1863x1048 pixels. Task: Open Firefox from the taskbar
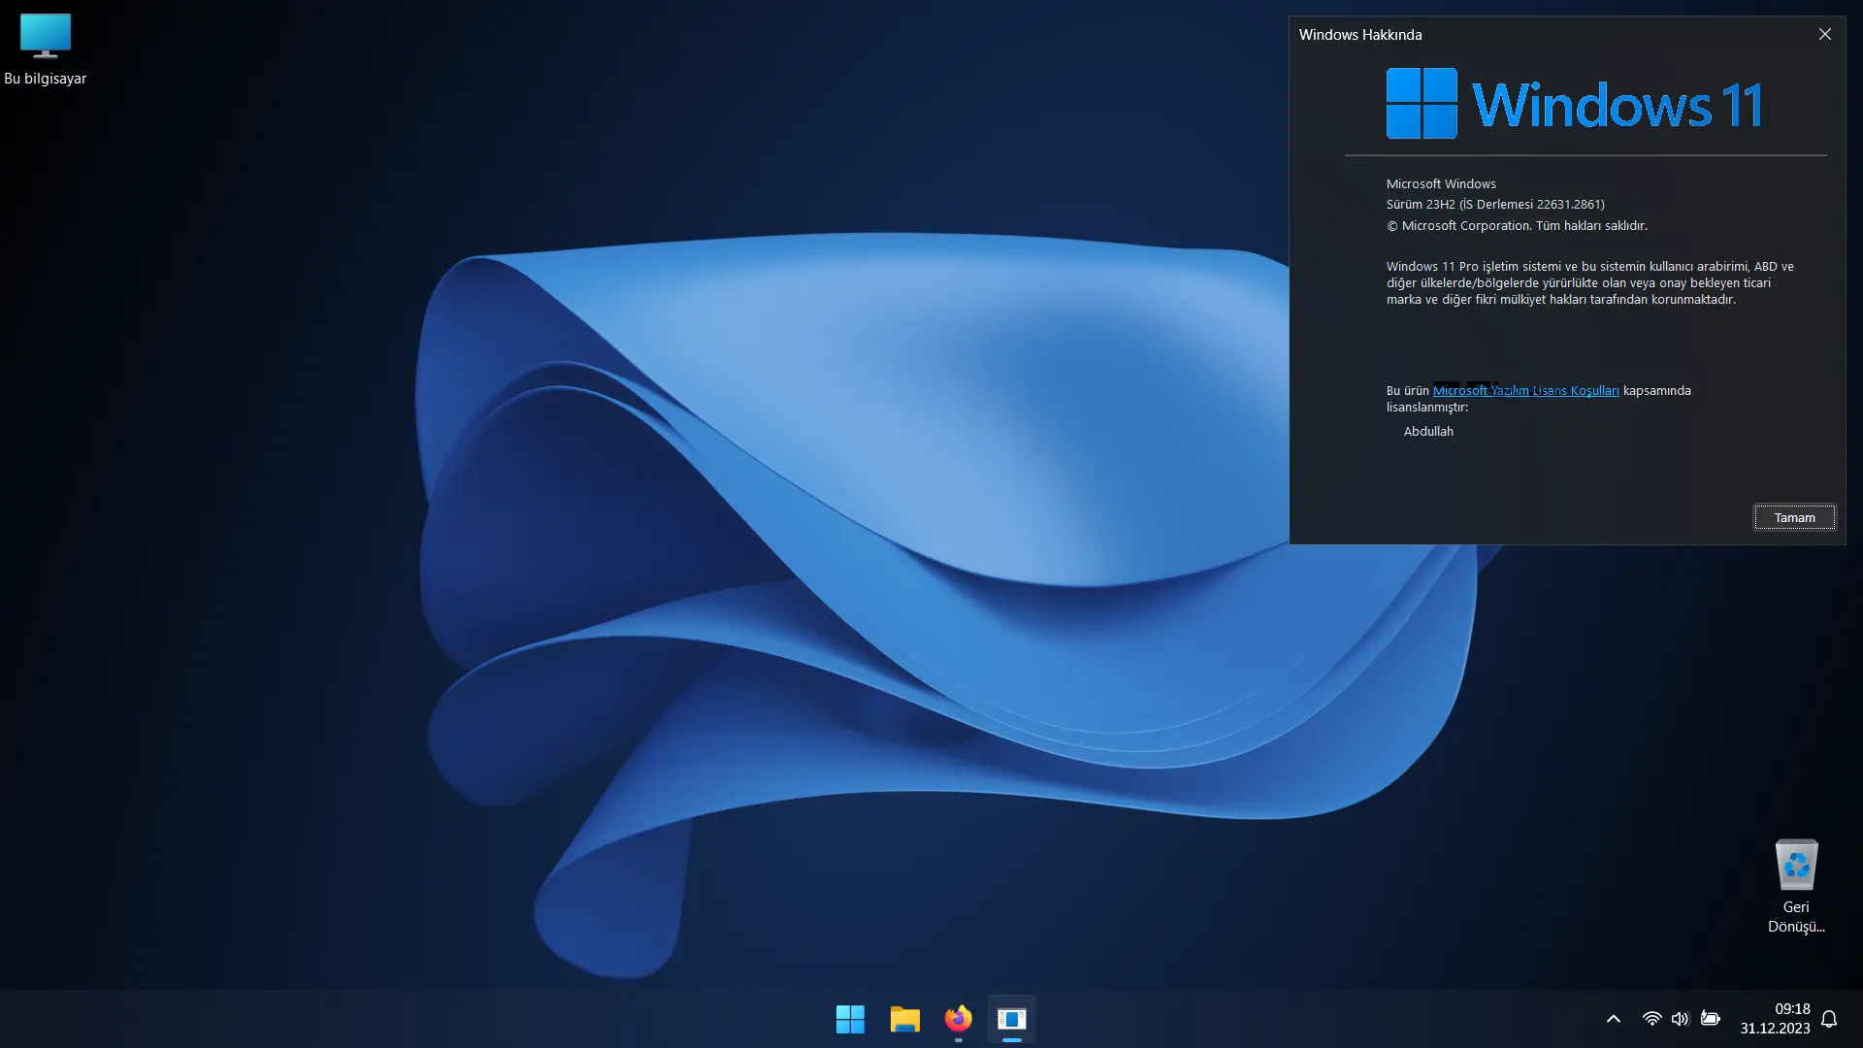959,1019
